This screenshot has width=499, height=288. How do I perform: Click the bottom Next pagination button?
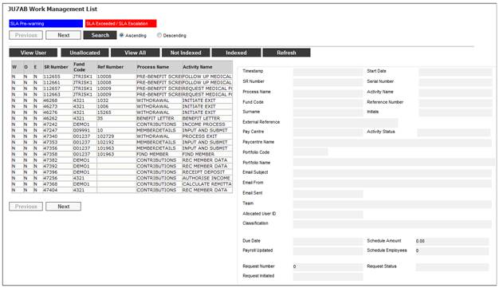pos(63,207)
